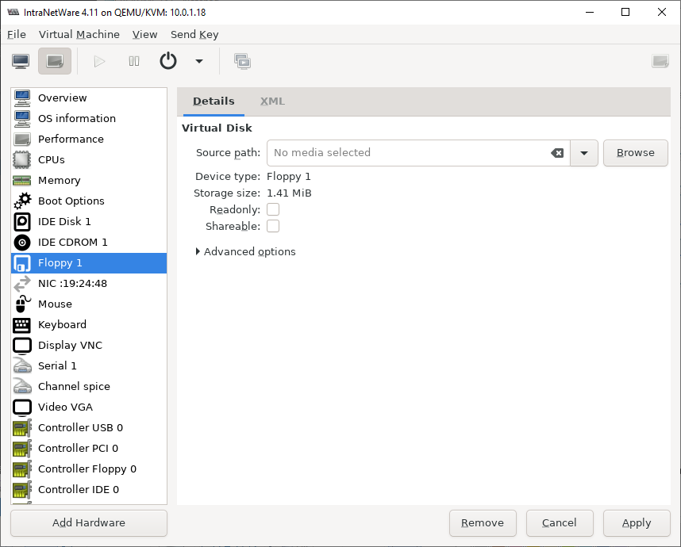Open the source path dropdown arrow
681x547 pixels.
584,153
